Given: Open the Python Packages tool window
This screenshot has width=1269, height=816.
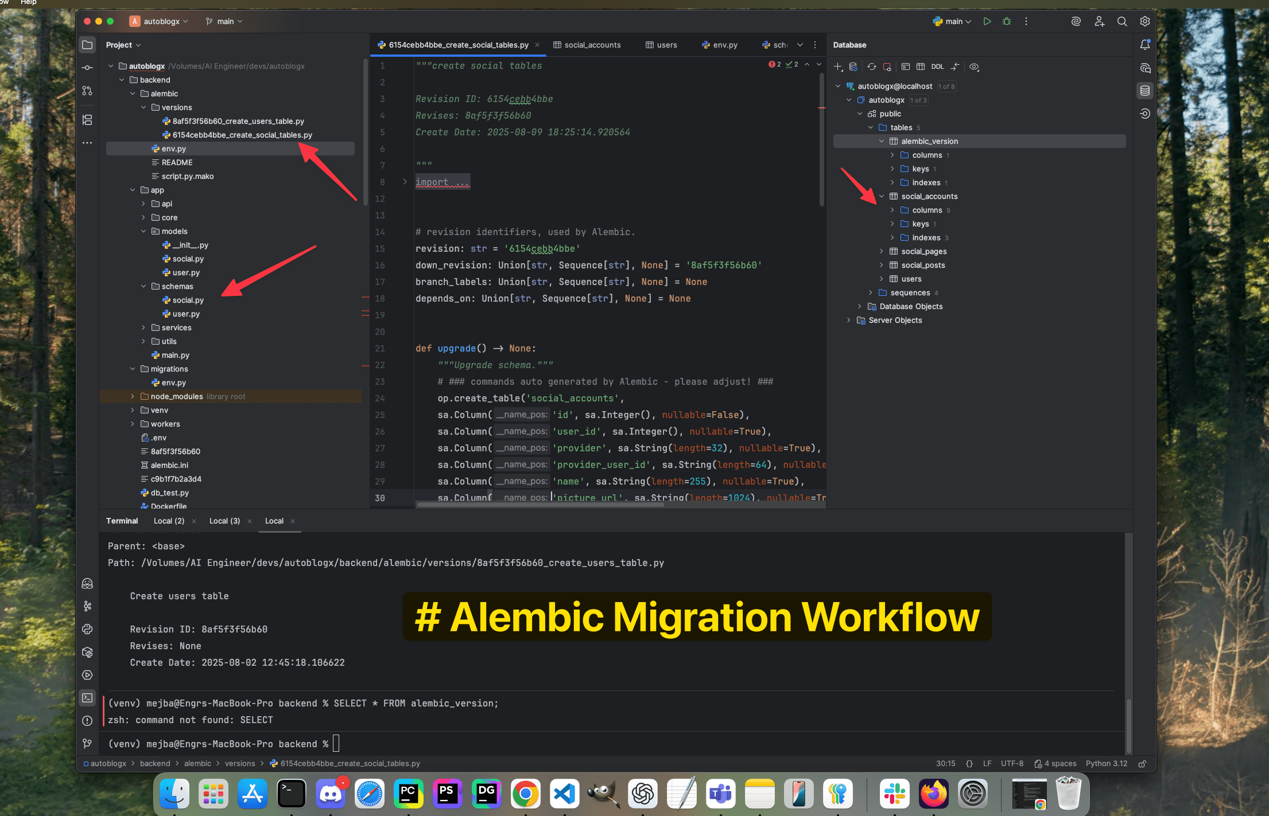Looking at the screenshot, I should coord(87,652).
